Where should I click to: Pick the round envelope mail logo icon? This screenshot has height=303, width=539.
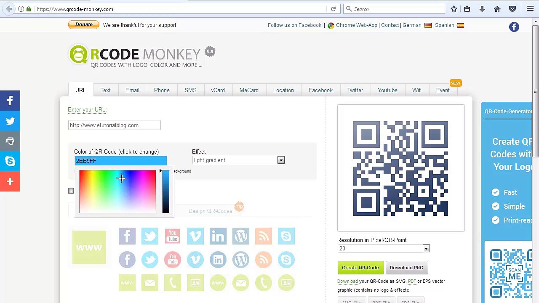tap(240, 283)
